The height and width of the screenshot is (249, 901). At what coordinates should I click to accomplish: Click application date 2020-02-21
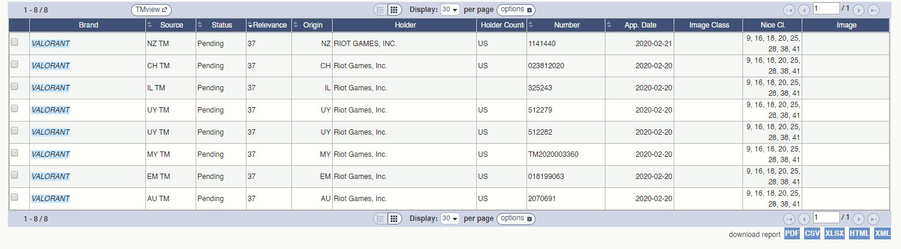(655, 44)
